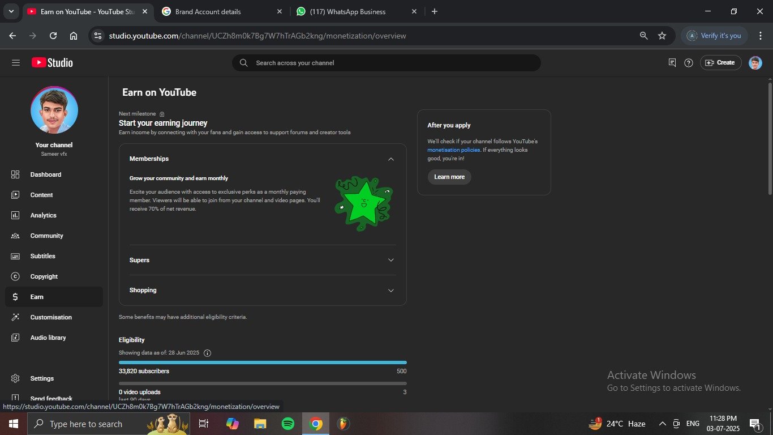Open Task View on the taskbar

tap(204, 424)
